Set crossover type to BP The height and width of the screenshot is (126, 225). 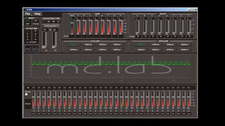point(53,22)
